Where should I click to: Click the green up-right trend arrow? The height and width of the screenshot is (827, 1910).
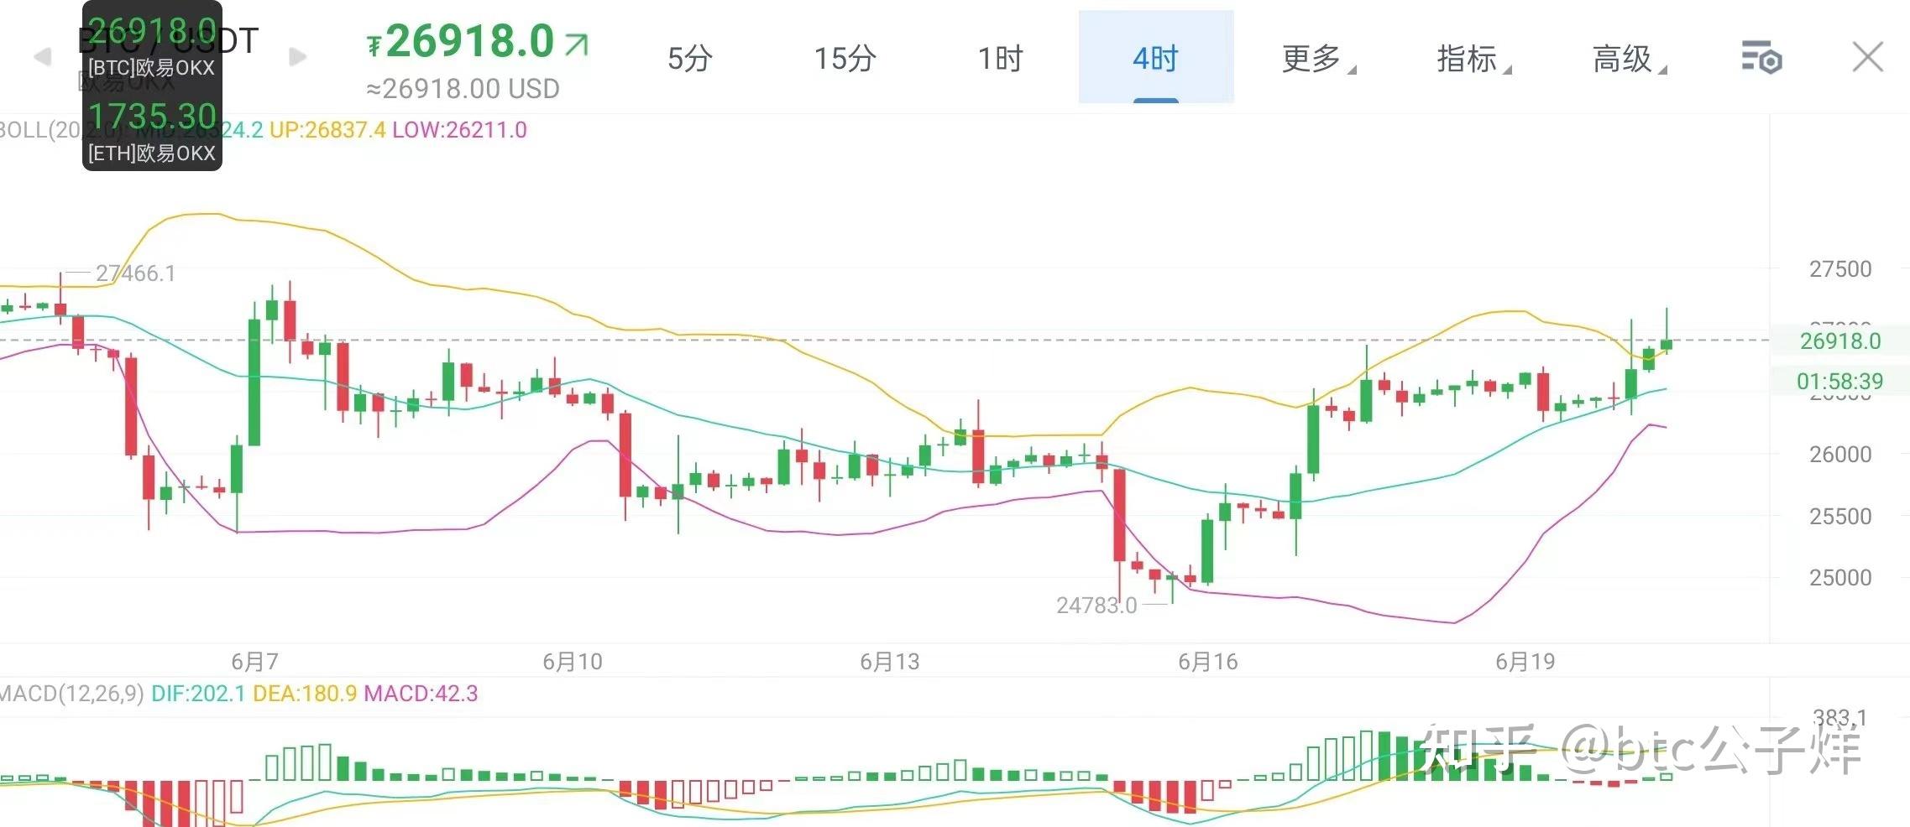pos(577,44)
